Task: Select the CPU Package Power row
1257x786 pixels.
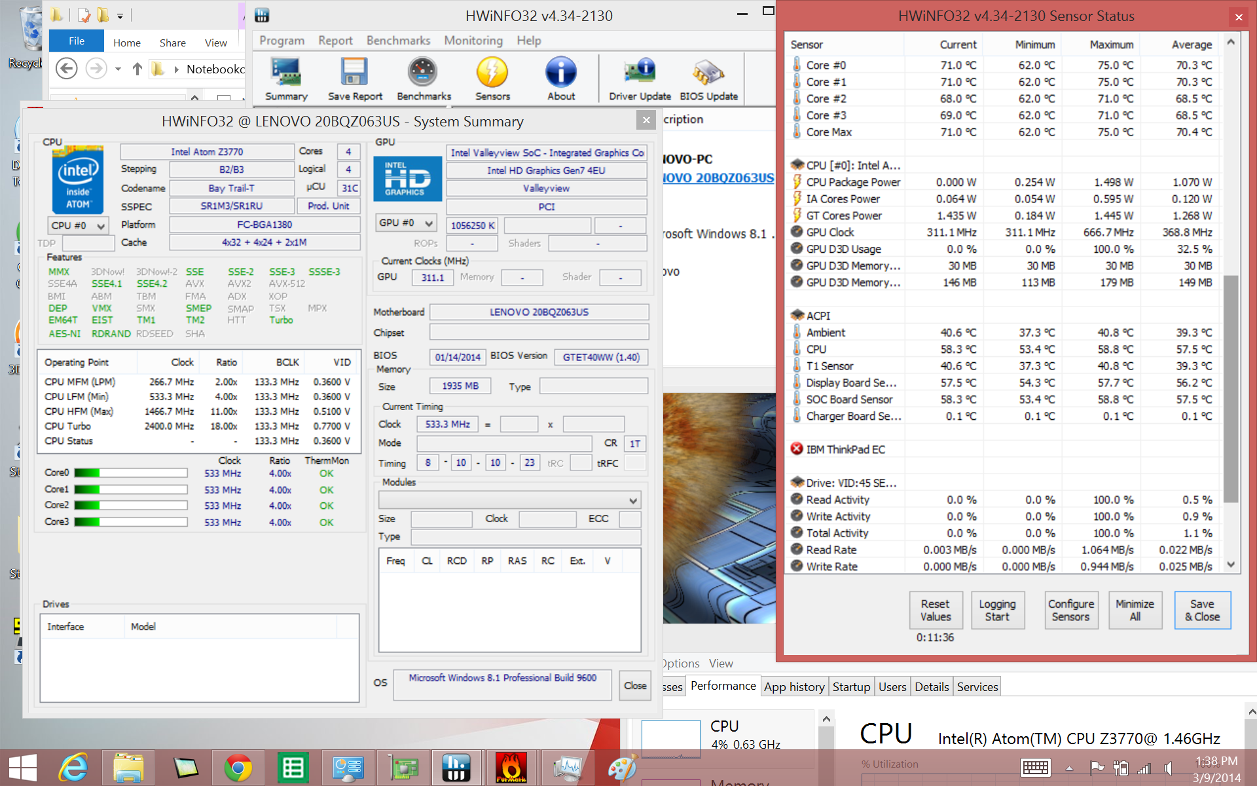Action: [x=1002, y=182]
